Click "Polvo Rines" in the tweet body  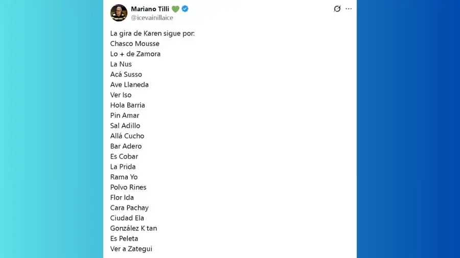point(128,187)
